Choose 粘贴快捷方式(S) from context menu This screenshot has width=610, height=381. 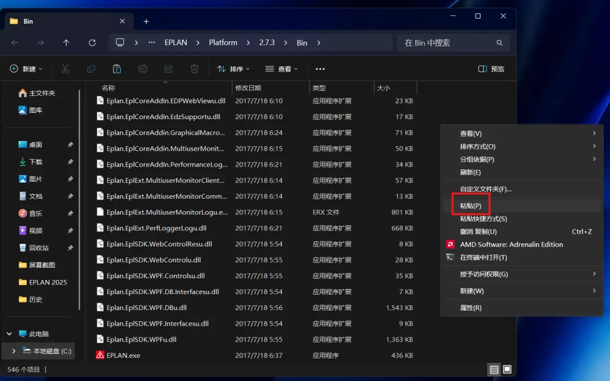[521, 218]
